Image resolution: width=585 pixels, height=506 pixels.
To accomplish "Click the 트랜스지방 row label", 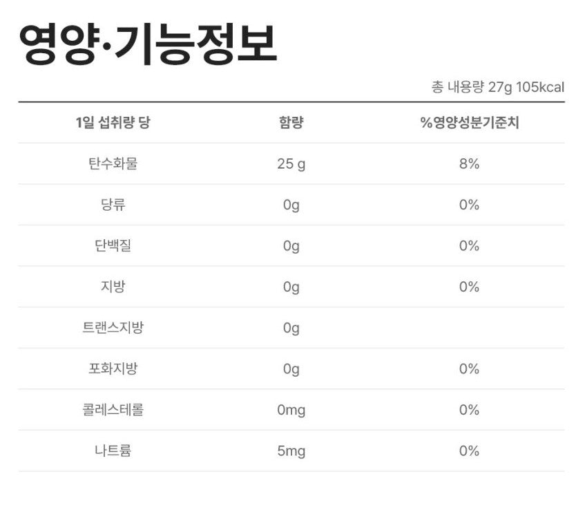I will pos(113,328).
